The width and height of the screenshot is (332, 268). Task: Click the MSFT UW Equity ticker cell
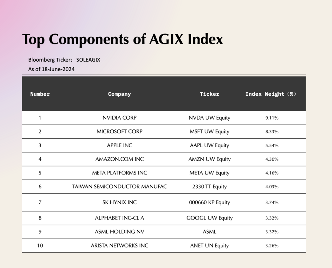209,132
